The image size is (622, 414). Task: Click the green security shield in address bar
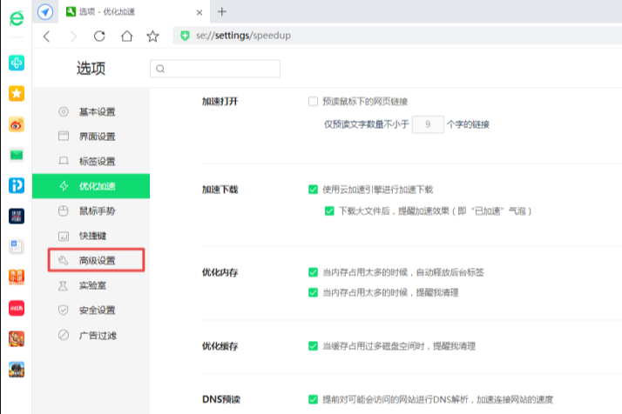185,36
